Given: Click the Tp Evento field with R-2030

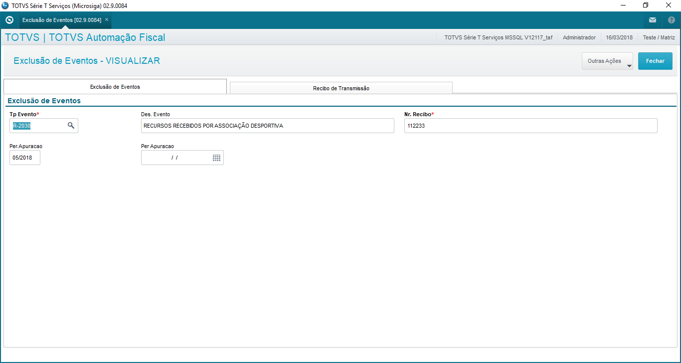Looking at the screenshot, I should pyautogui.click(x=44, y=126).
